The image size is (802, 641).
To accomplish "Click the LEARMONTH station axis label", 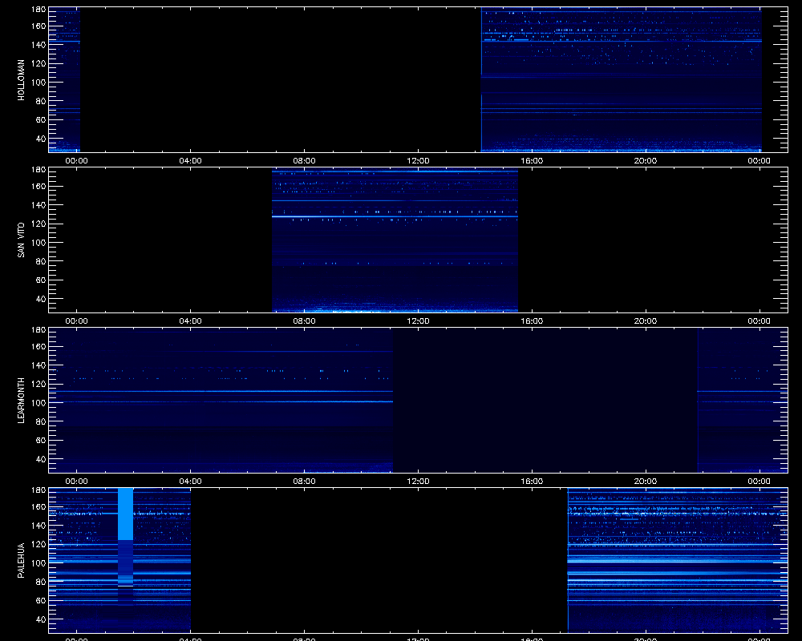I will click(x=21, y=401).
